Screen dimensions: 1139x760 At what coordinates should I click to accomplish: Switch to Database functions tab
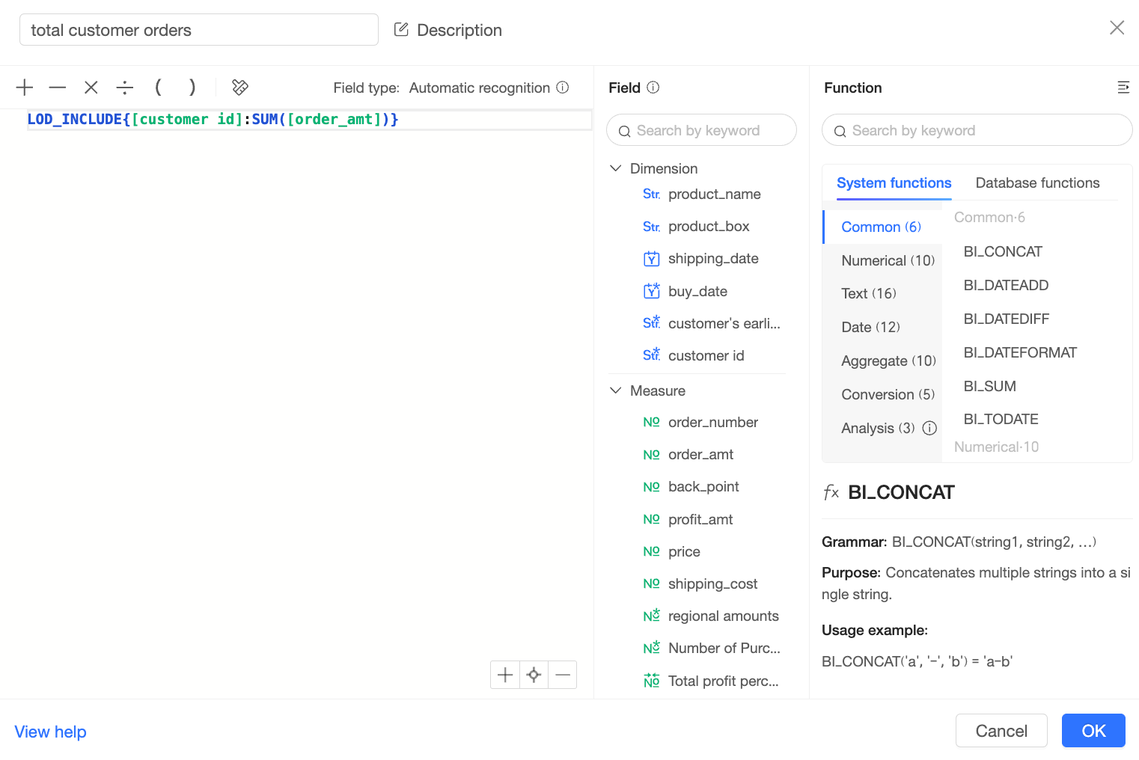click(x=1037, y=183)
